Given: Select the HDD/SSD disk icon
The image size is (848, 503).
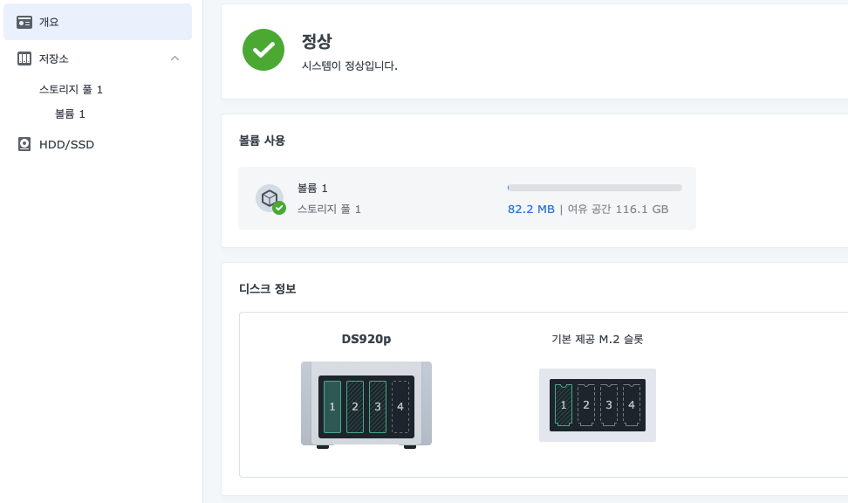Looking at the screenshot, I should coord(24,144).
